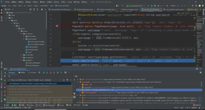This screenshot has width=205, height=110.
Task: Commit changes with the Git checkmark
Action: point(181,6)
